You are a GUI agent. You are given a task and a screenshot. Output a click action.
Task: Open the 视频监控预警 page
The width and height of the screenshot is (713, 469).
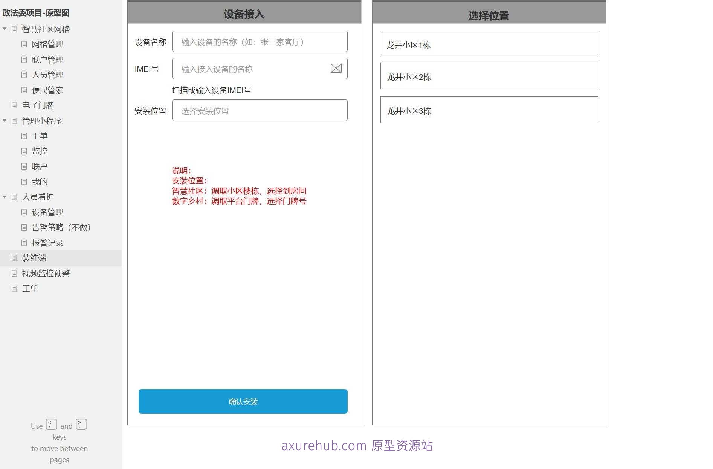[46, 273]
